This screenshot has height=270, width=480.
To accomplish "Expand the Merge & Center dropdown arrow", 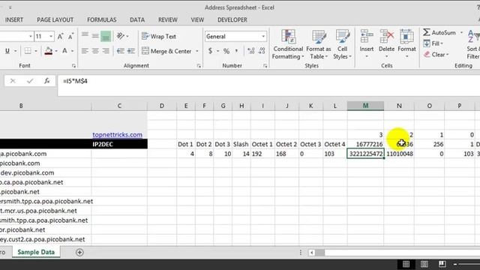I will 197,51.
